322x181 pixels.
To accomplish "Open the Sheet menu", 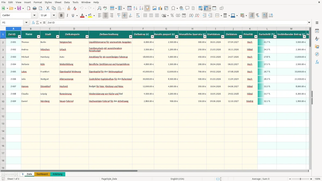I will pos(58,2).
